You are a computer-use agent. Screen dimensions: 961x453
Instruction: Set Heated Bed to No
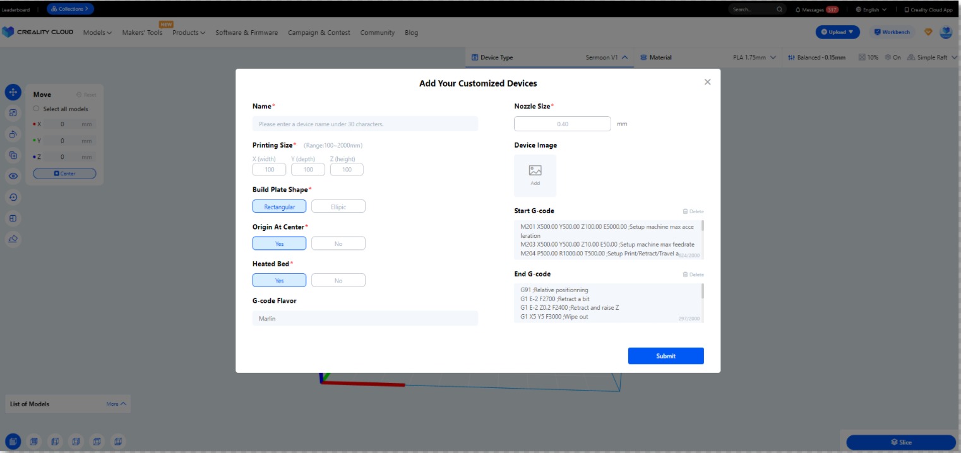[338, 281]
